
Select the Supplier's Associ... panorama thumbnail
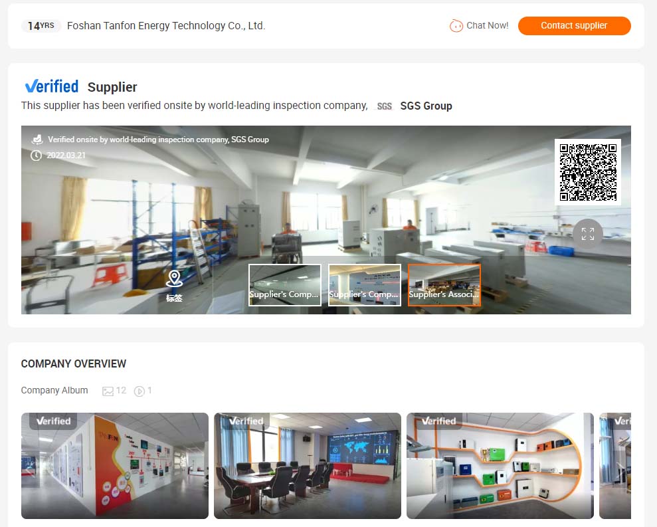point(444,285)
